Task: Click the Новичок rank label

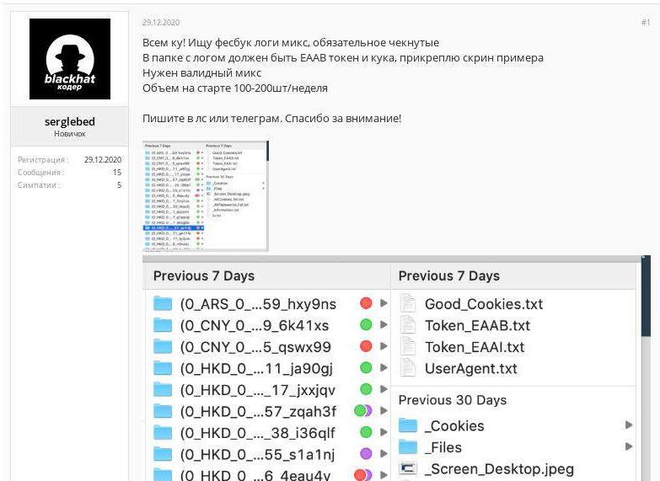Action: pyautogui.click(x=70, y=134)
